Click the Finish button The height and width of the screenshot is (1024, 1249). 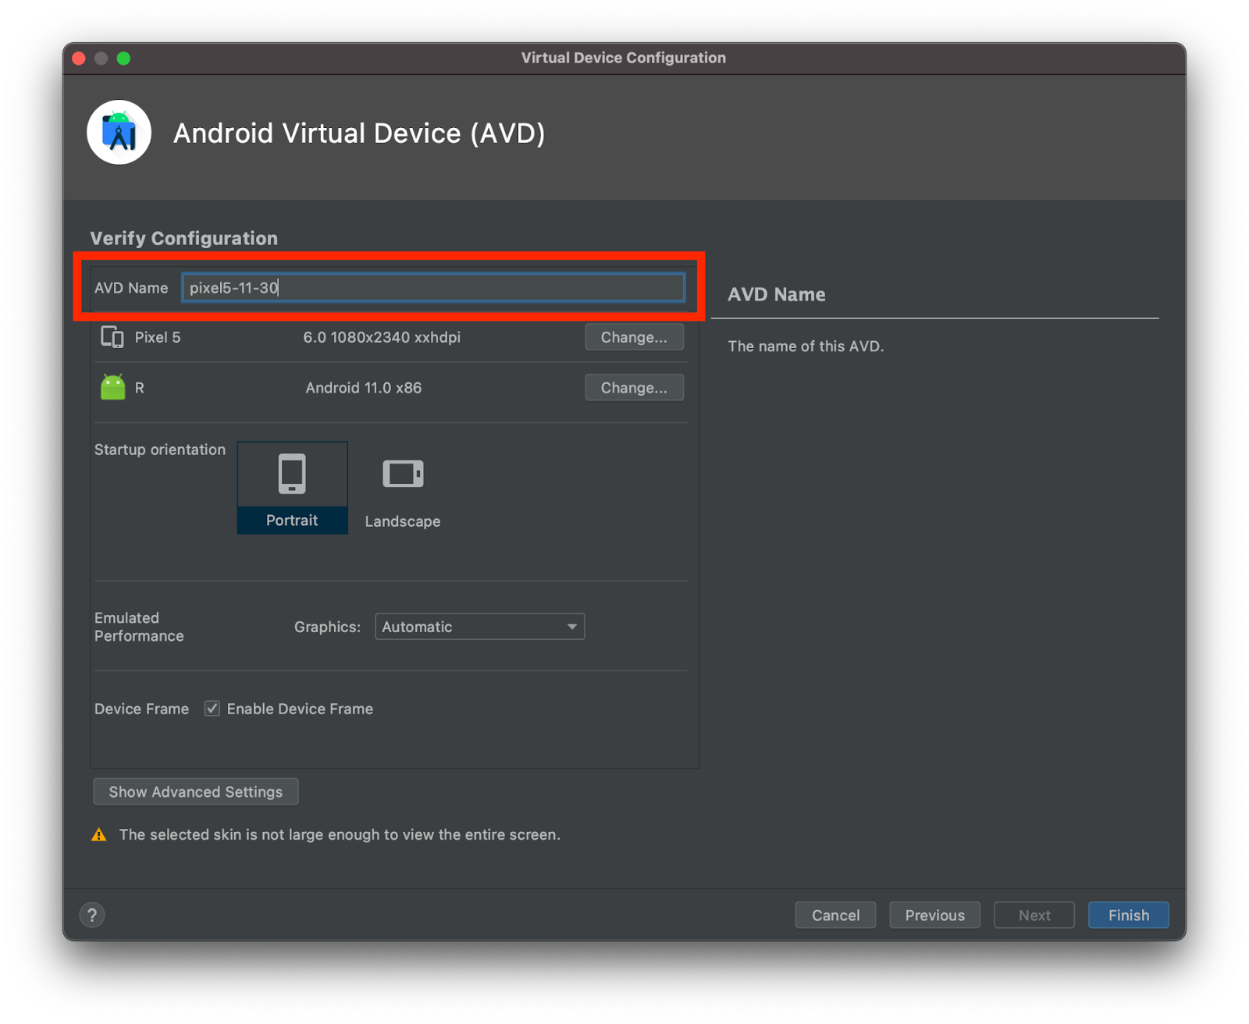pos(1129,915)
